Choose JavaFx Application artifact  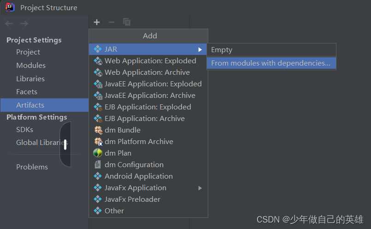click(148, 188)
